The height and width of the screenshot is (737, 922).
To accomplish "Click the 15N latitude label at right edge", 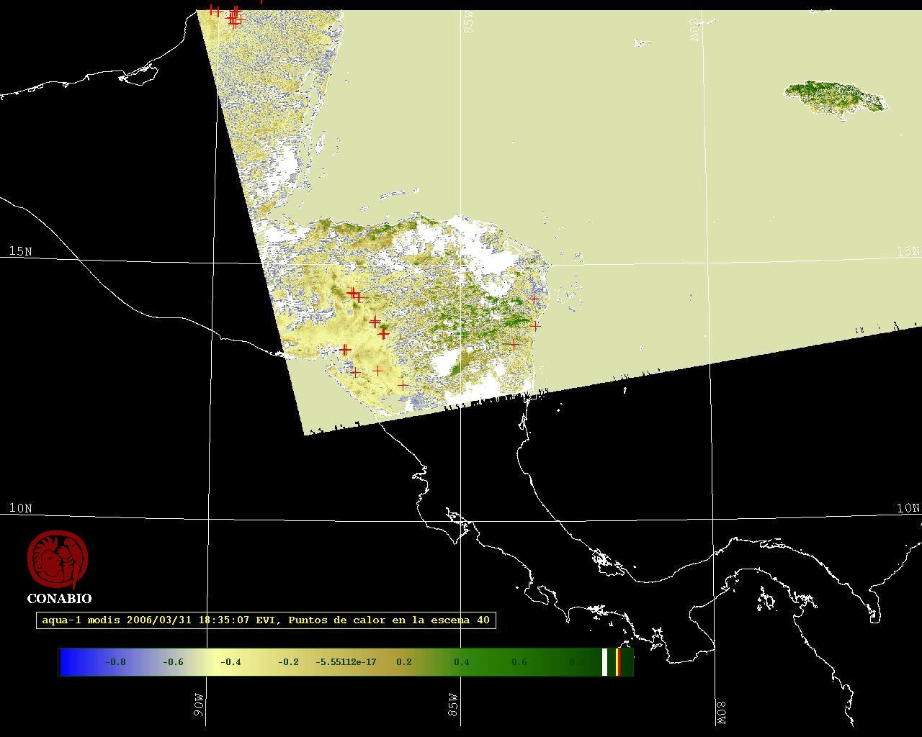I will click(x=908, y=251).
